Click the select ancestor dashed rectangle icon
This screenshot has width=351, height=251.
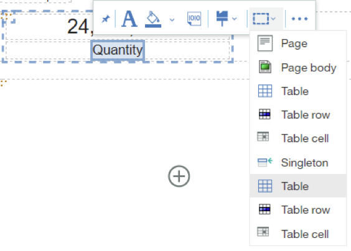point(261,19)
